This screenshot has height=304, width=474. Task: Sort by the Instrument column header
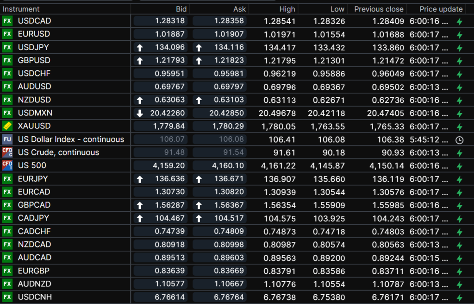tap(21, 9)
